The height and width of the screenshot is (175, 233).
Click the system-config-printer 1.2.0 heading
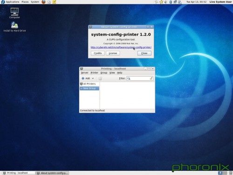point(121,35)
